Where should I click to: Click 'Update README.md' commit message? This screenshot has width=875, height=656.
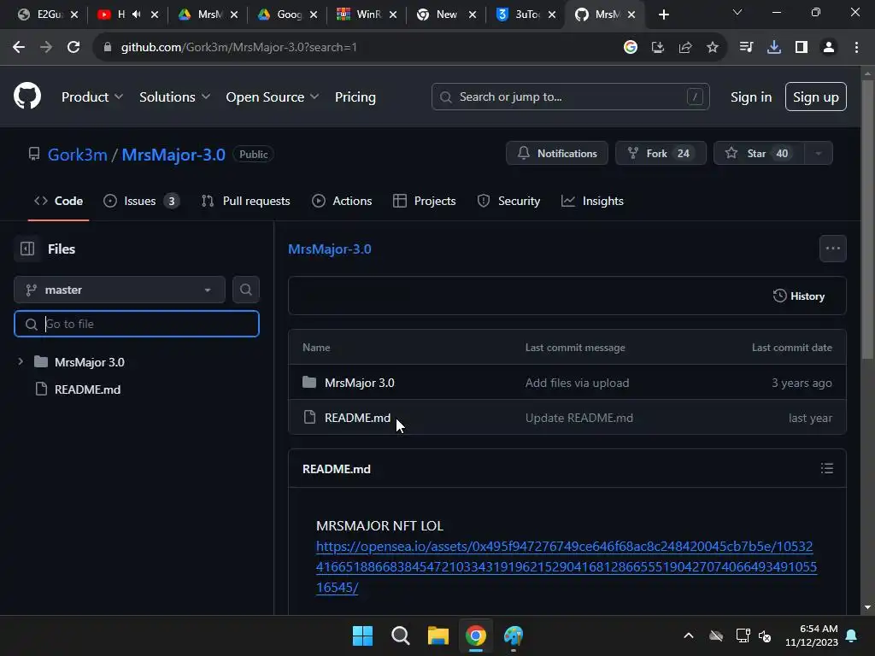point(578,418)
